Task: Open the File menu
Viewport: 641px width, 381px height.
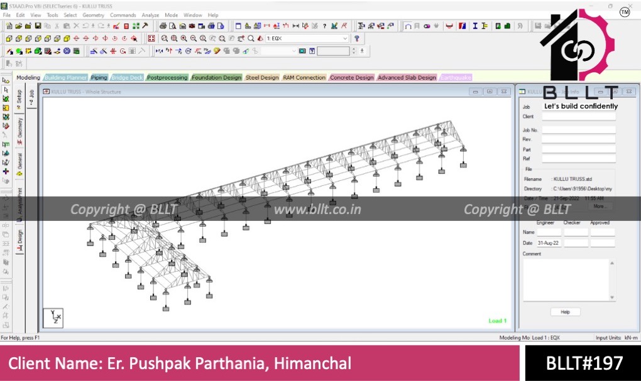Action: point(7,15)
